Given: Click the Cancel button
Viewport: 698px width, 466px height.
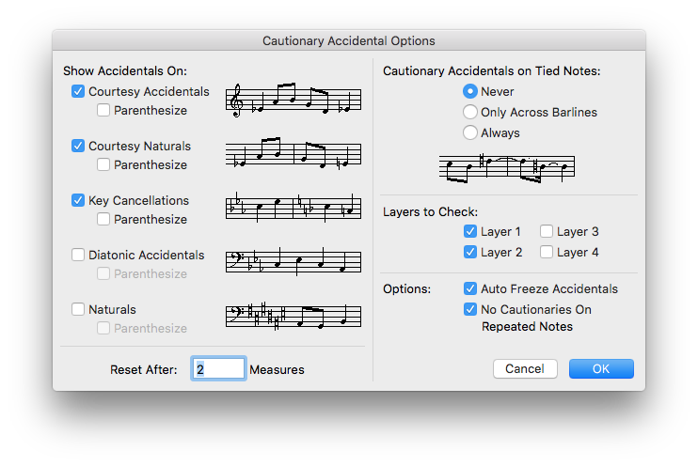Looking at the screenshot, I should [525, 368].
